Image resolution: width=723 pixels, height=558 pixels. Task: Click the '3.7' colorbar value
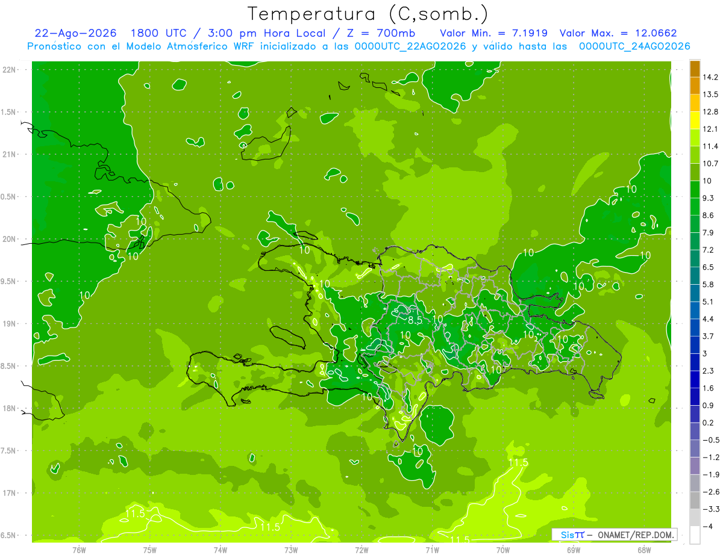click(709, 336)
